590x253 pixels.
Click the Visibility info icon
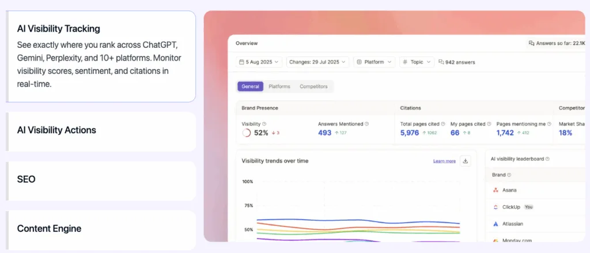coord(264,124)
